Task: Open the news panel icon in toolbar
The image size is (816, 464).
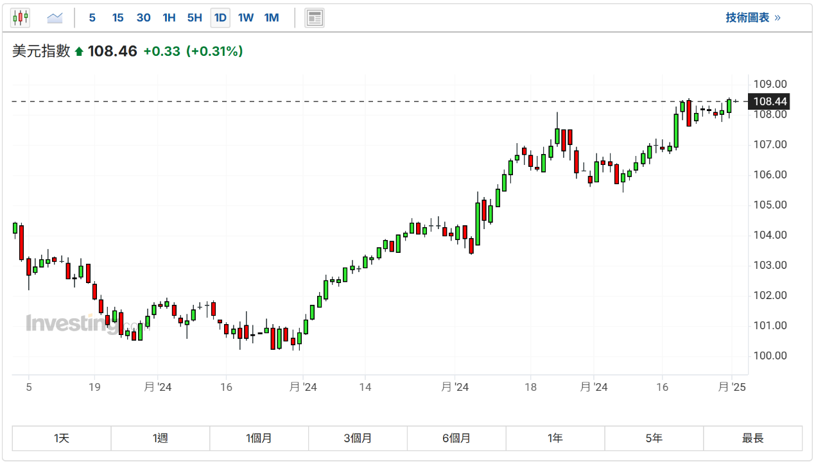Action: (x=314, y=18)
